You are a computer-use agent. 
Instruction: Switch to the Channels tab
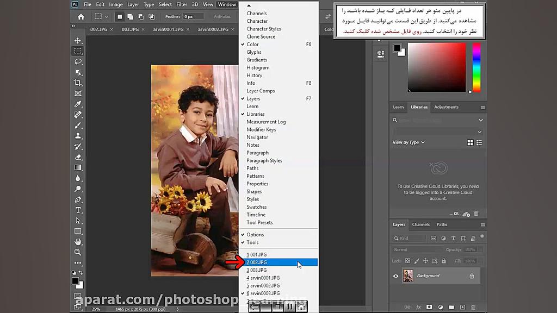420,224
